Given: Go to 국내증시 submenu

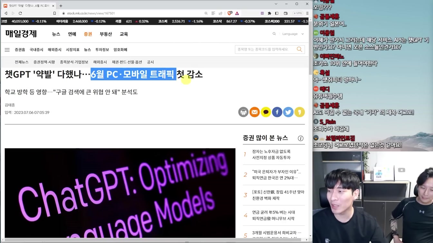Looking at the screenshot, I should coord(36,50).
